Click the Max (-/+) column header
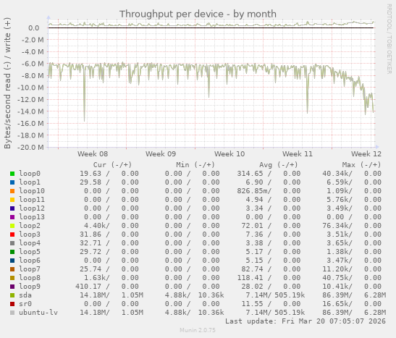396x338 pixels. (x=361, y=165)
